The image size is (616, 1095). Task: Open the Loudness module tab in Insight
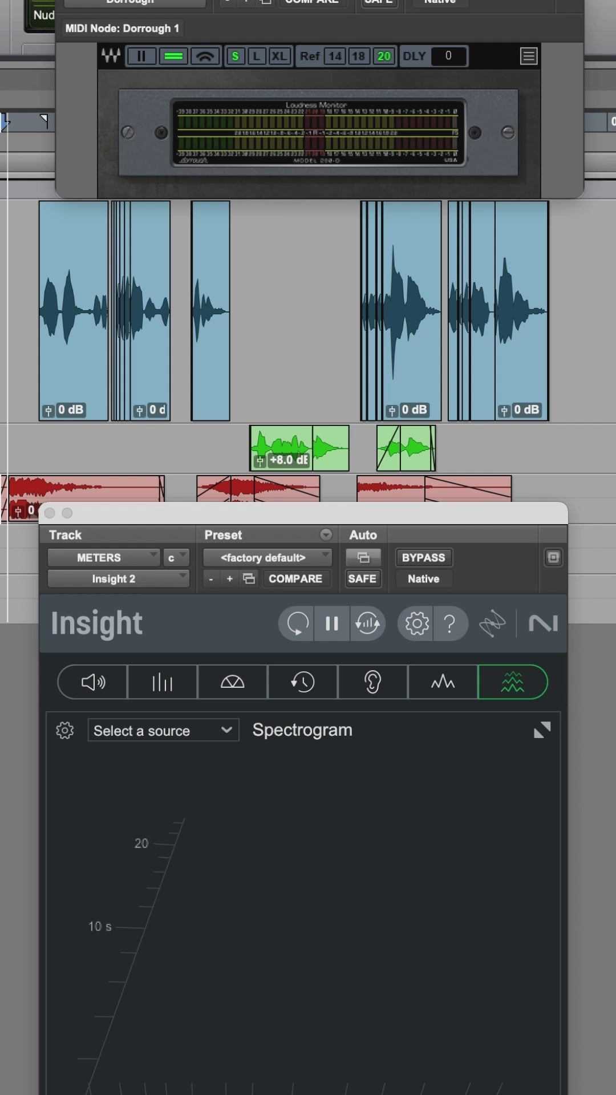(93, 682)
